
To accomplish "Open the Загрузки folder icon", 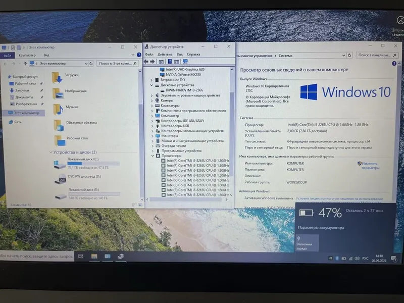I will click(57, 77).
